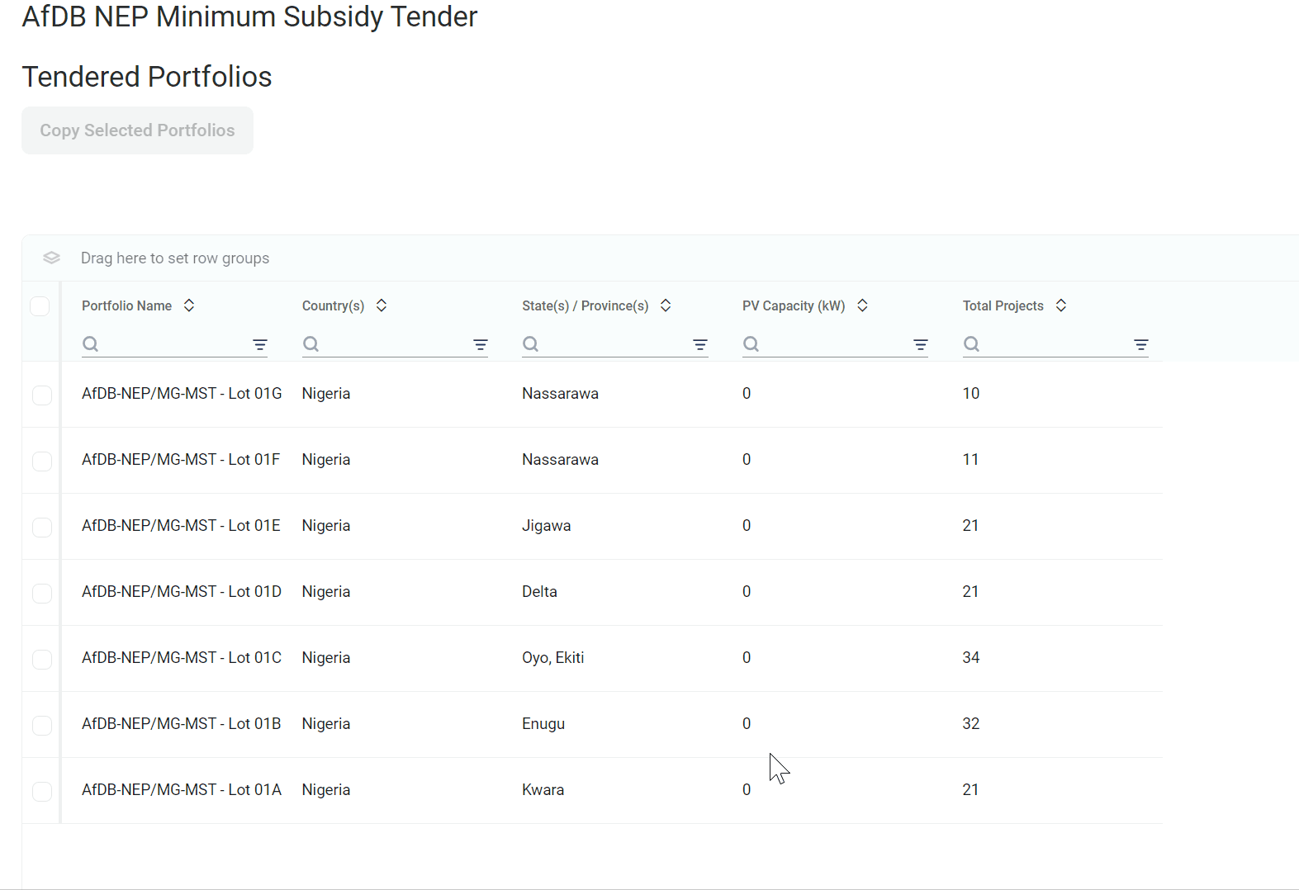1299x890 pixels.
Task: Click Nigeria in the Lot 01G row
Action: point(326,394)
